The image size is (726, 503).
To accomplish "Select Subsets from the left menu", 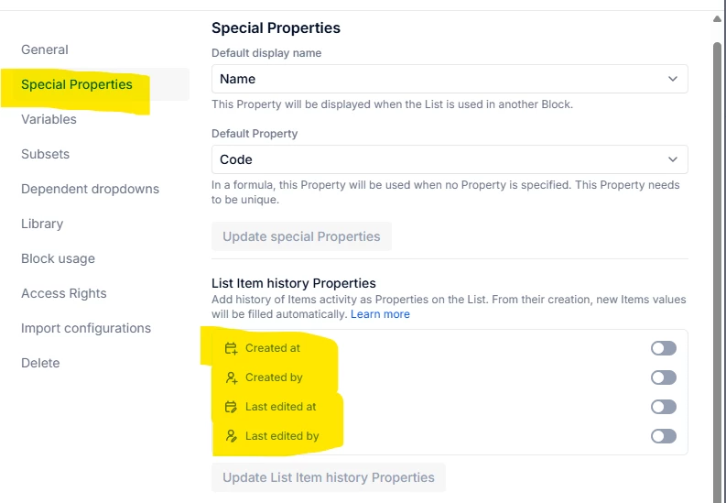I will point(46,154).
